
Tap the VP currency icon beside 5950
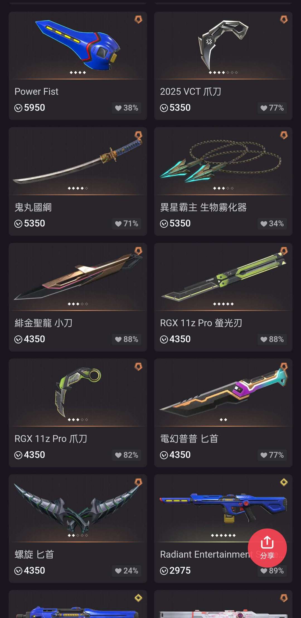coord(18,108)
